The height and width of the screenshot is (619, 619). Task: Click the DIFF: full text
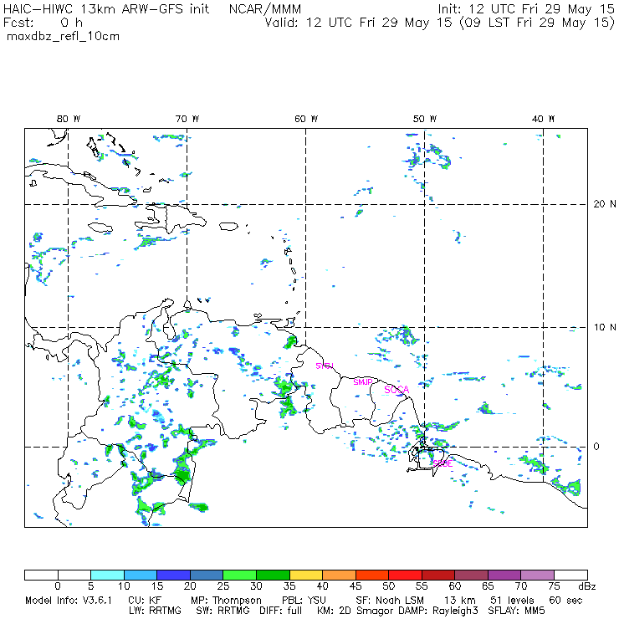pos(281,611)
